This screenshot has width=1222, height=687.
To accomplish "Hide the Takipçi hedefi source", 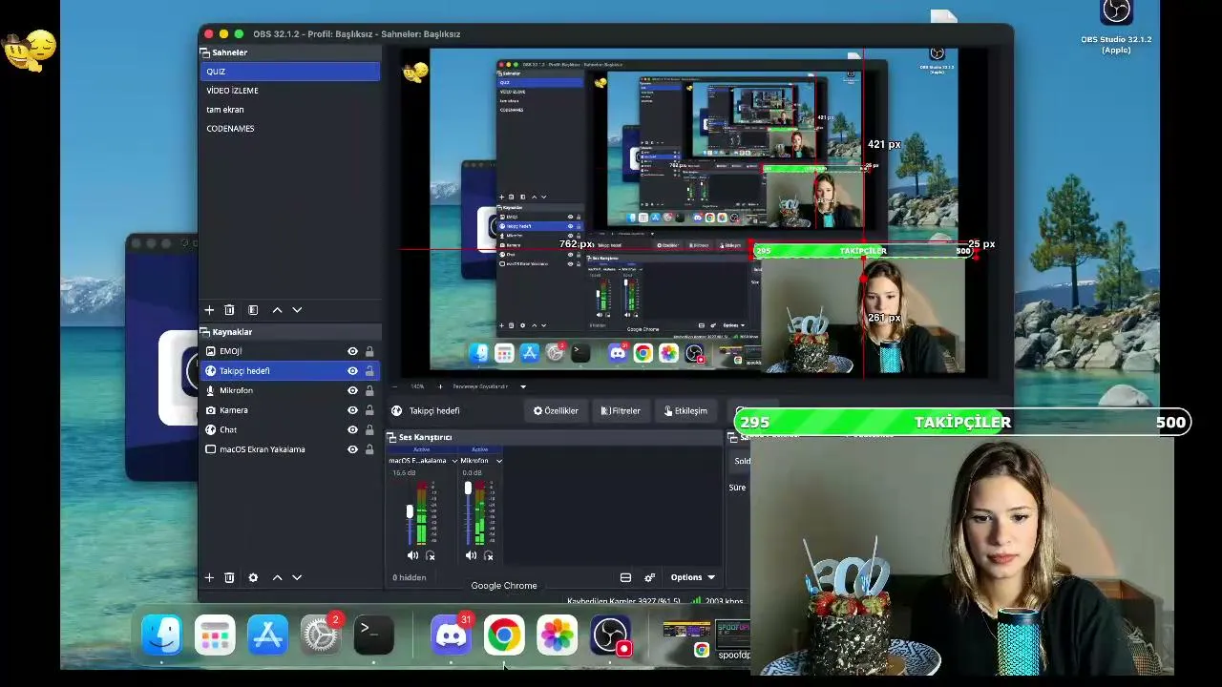I will pos(352,371).
